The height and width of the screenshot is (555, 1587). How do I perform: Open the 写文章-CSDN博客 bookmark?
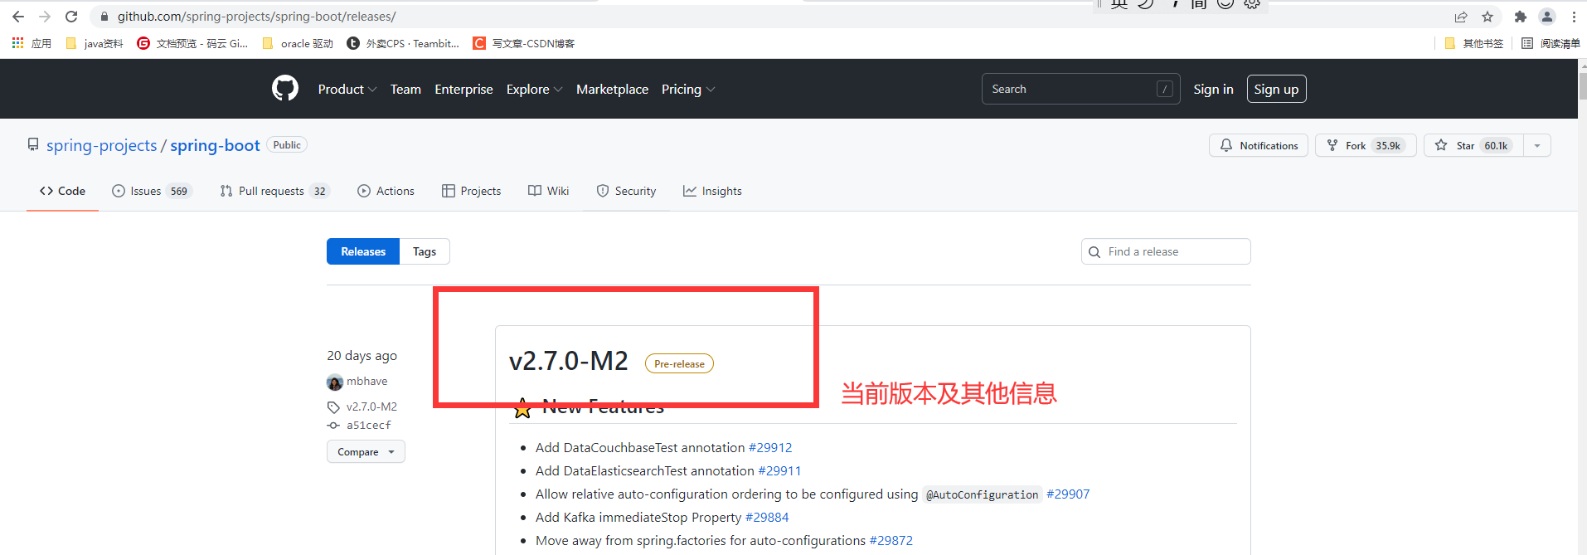[524, 43]
